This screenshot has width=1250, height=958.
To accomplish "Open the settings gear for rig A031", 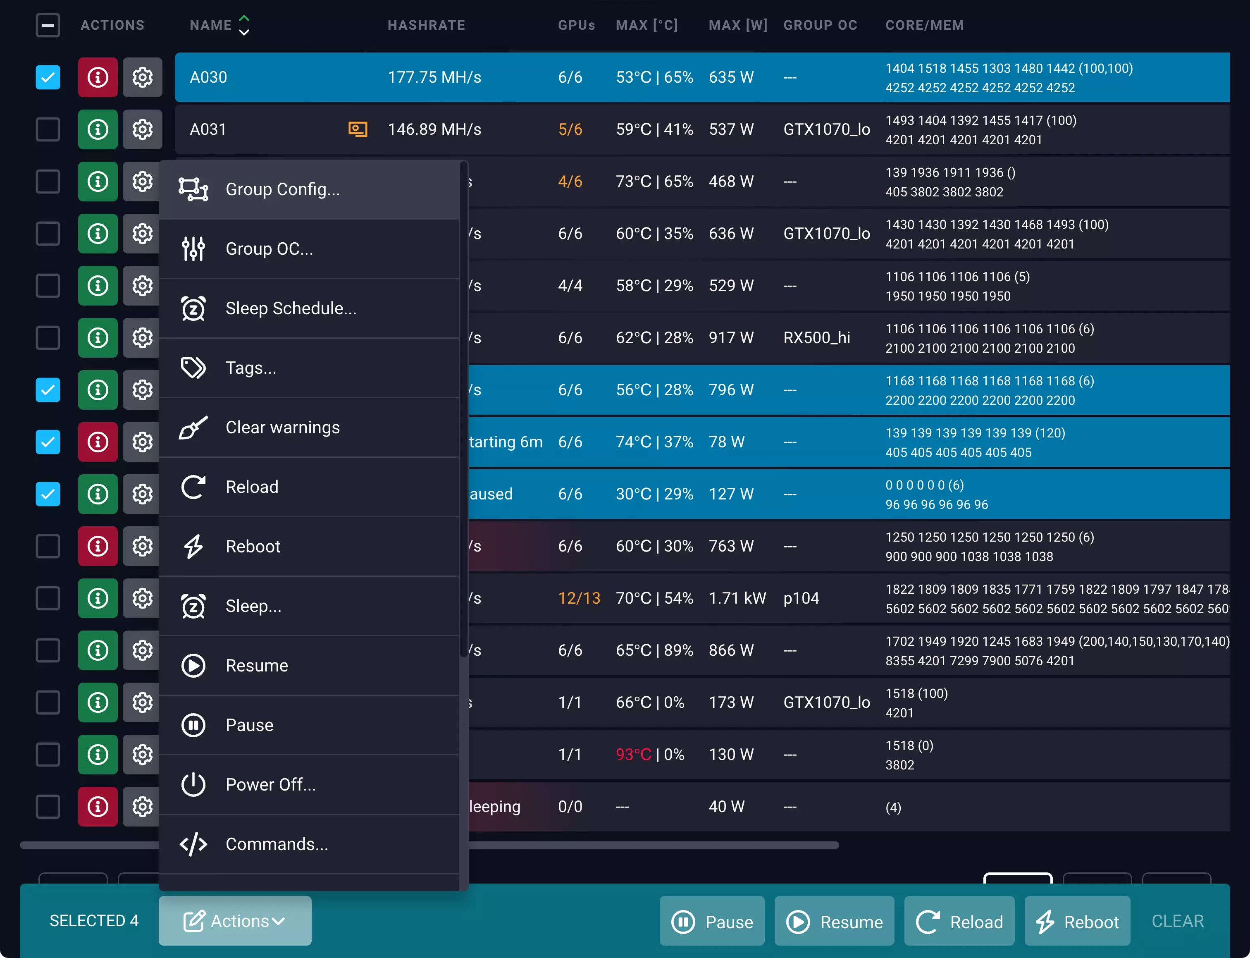I will pos(143,129).
